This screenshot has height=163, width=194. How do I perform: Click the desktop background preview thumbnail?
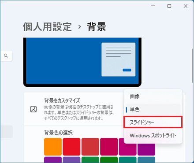pos(82,62)
